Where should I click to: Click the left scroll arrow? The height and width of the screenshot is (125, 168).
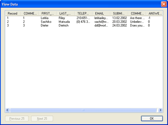point(7,110)
